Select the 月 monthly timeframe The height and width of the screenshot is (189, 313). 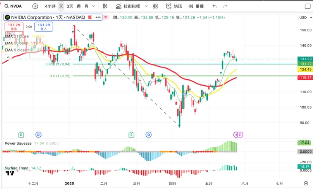[x=86, y=6]
